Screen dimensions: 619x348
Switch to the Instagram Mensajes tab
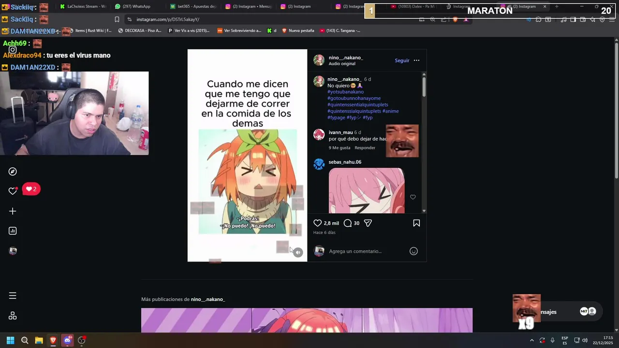249,6
